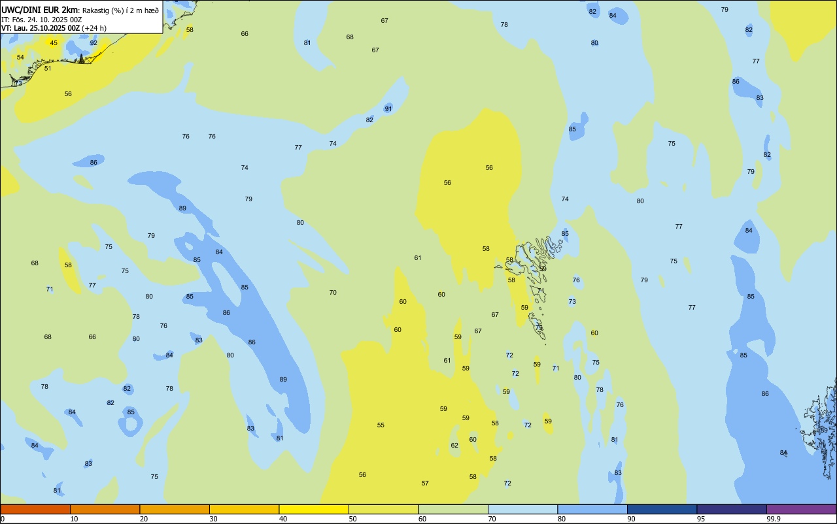Click the humidity value '54' on the map
Viewport: 837px width, 524px height.
click(20, 57)
